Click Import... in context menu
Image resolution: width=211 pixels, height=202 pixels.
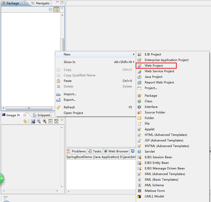(70, 94)
